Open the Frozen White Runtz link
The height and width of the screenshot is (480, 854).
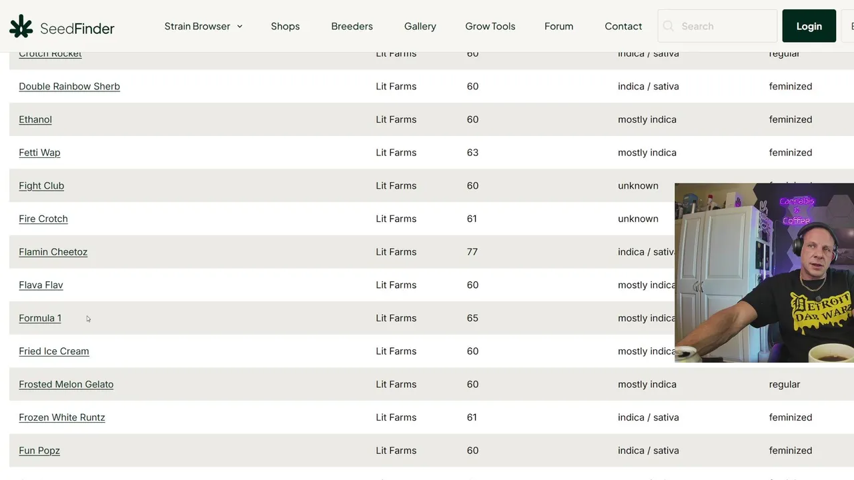click(62, 418)
